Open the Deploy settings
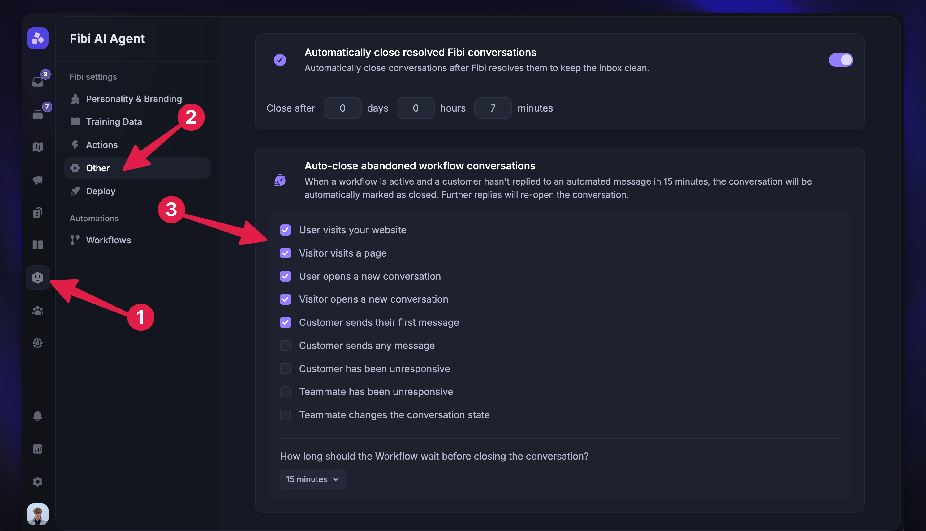 [x=100, y=191]
